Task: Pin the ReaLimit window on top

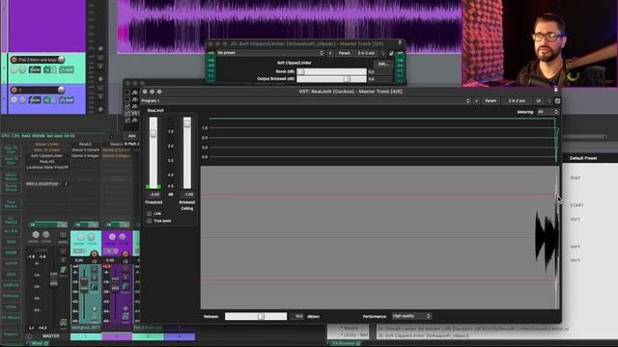Action: coord(556,90)
